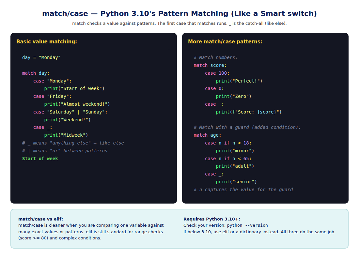Click the 'case n if n < 18:' line
This screenshot has width=359, height=259.
click(x=228, y=143)
